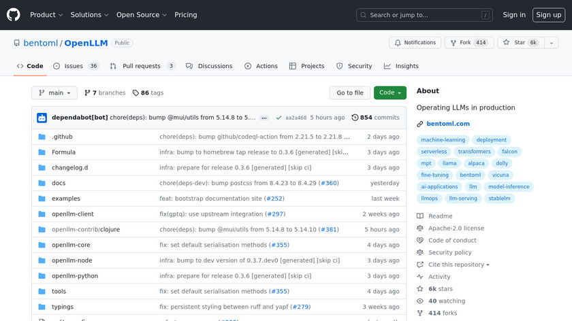Open the bentoml.com website link
The height and width of the screenshot is (321, 572).
coord(448,124)
